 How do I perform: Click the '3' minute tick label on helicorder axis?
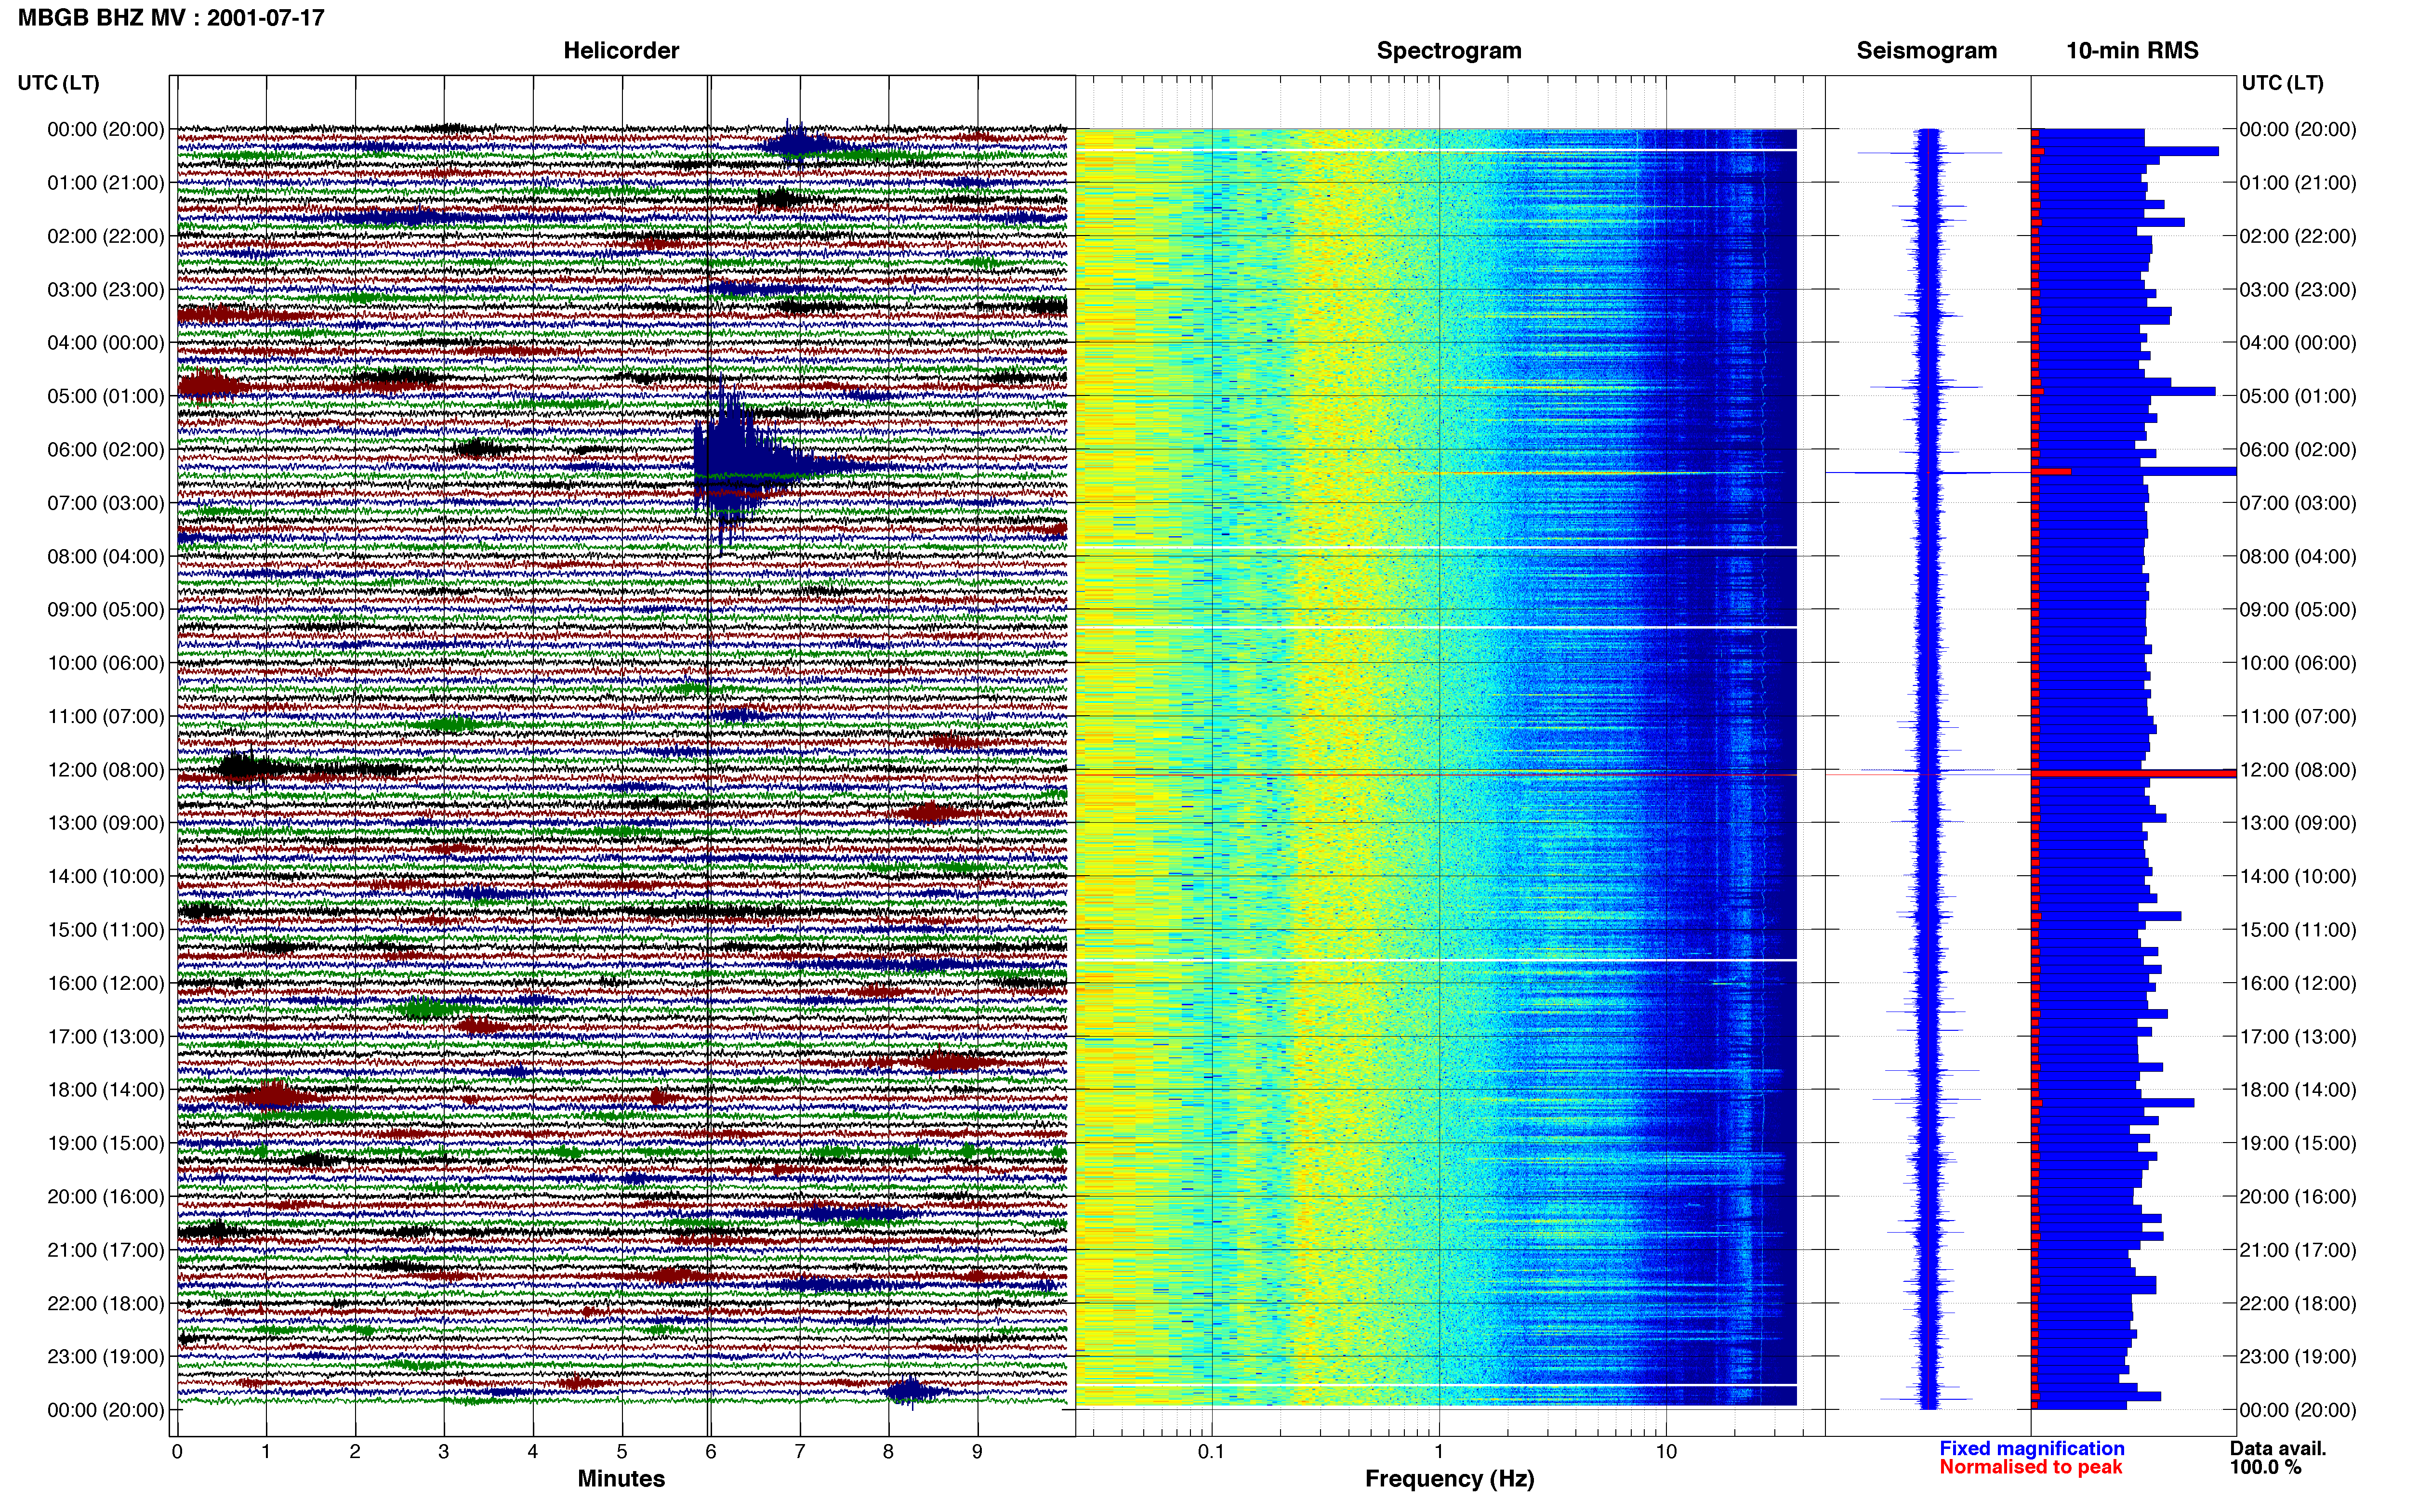[x=444, y=1451]
